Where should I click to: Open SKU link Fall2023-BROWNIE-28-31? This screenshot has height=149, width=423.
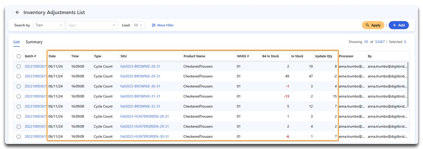[140, 66]
